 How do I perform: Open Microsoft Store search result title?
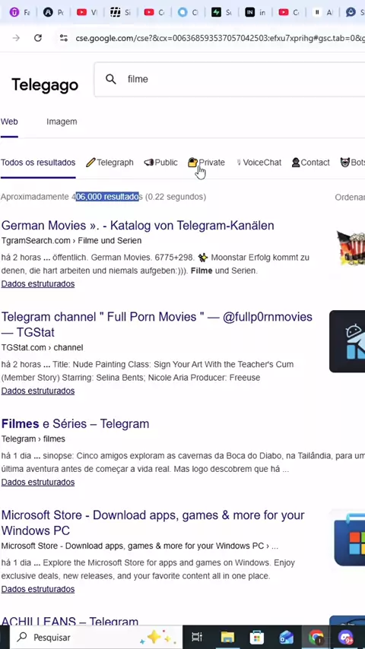152,523
